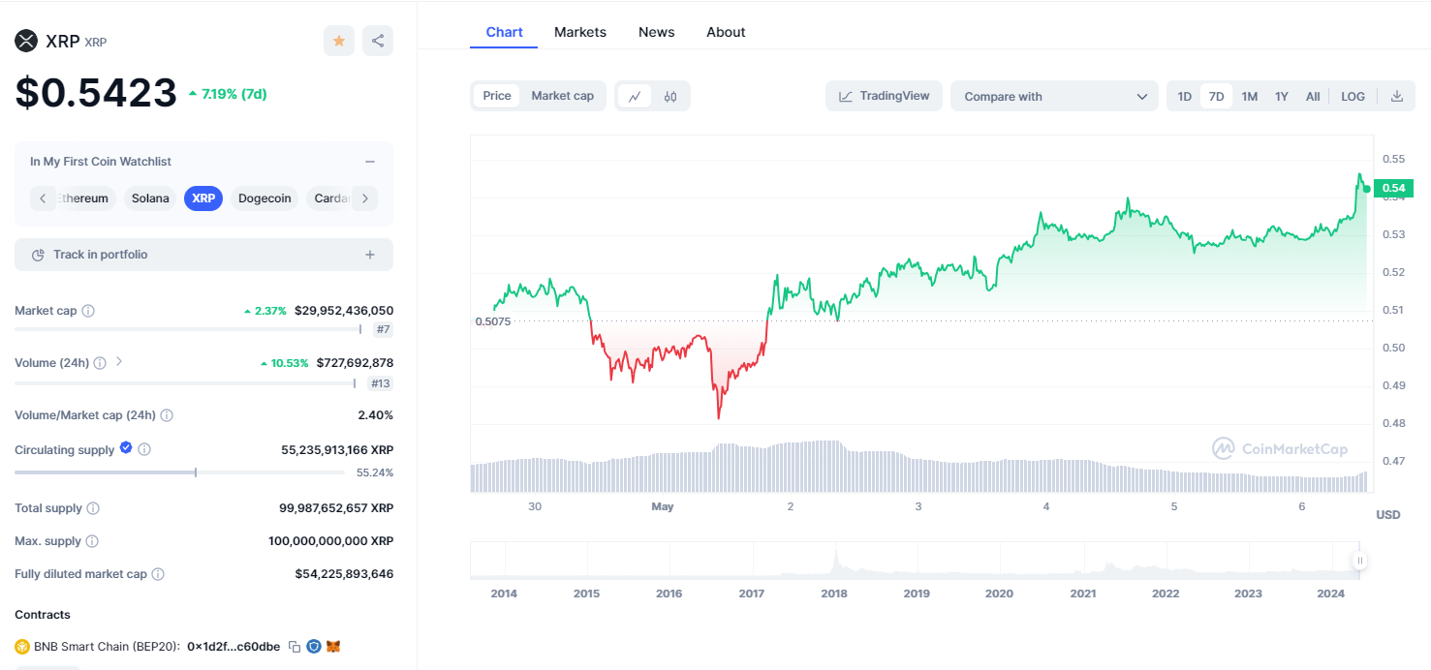1431x670 pixels.
Task: Toggle the LOG scale option
Action: [1353, 96]
